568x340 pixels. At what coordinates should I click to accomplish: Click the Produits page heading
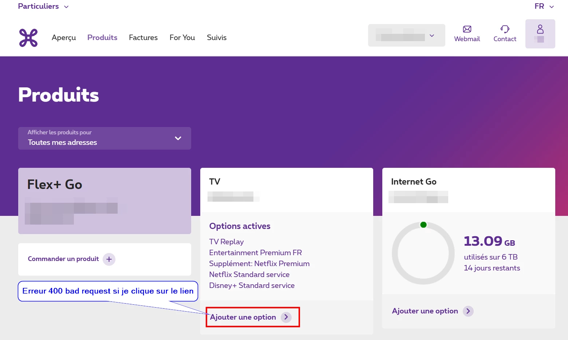(x=59, y=95)
